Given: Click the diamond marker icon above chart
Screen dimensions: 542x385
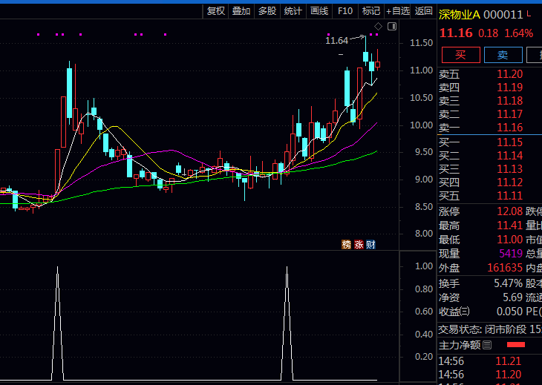Looking at the screenshot, I should pyautogui.click(x=379, y=27).
